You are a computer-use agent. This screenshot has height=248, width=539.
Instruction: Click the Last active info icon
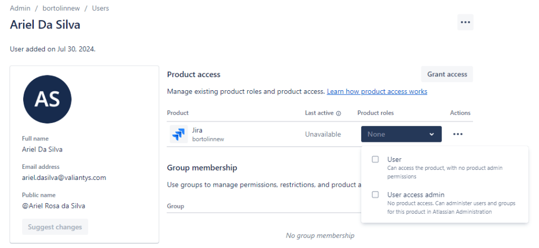[339, 113]
